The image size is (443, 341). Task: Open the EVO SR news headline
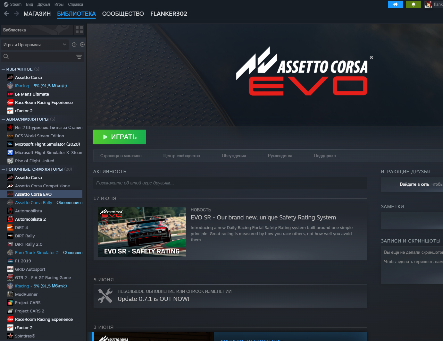(x=263, y=217)
